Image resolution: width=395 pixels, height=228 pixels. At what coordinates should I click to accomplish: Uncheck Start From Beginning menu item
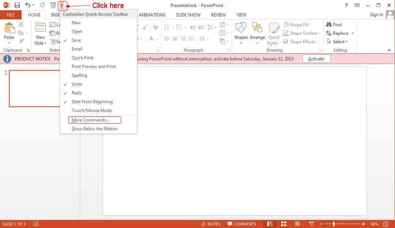[x=98, y=102]
